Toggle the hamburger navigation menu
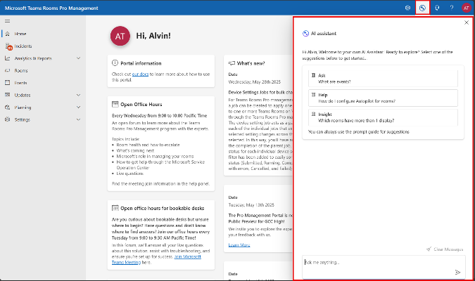The height and width of the screenshot is (281, 475). [x=7, y=21]
